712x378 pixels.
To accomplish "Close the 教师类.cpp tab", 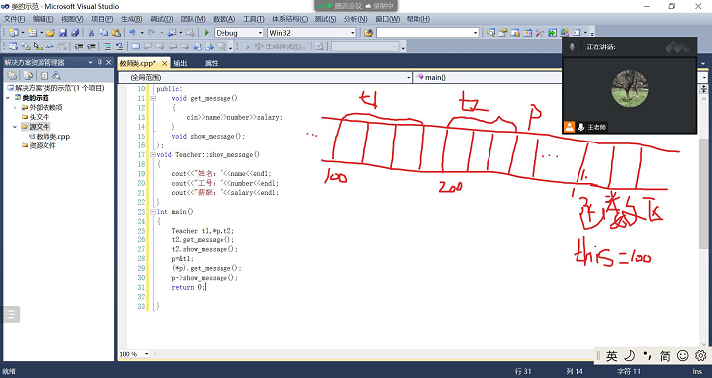I will click(165, 63).
